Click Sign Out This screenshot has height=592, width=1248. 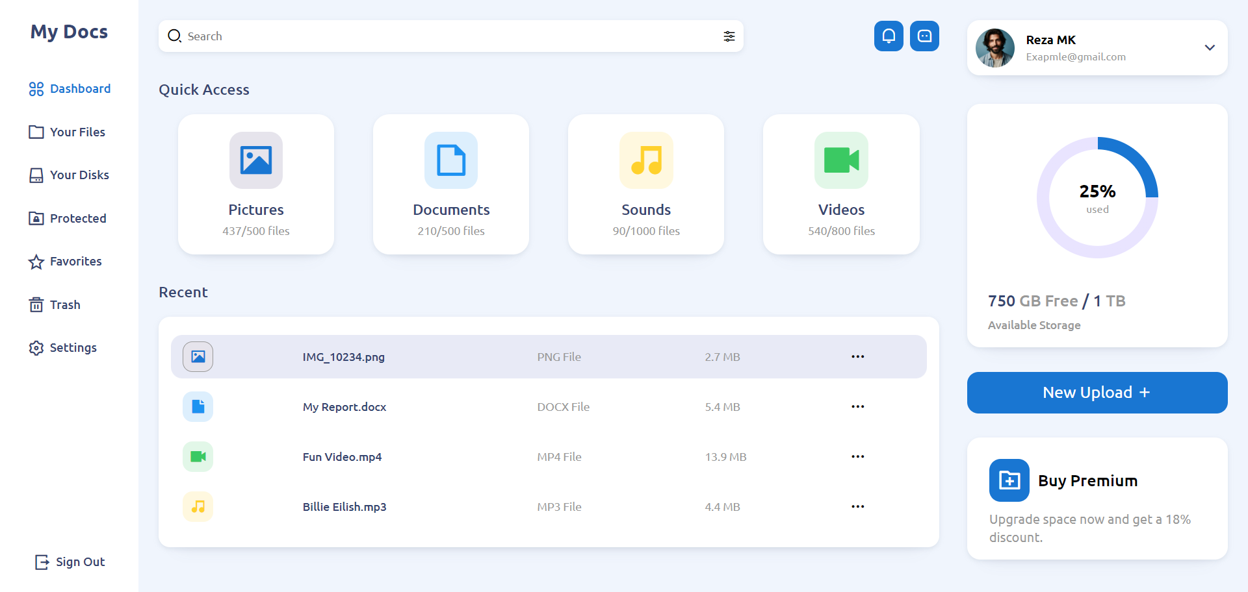coord(70,562)
